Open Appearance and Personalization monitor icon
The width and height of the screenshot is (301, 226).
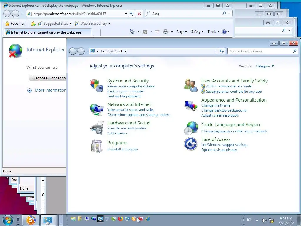point(191,105)
